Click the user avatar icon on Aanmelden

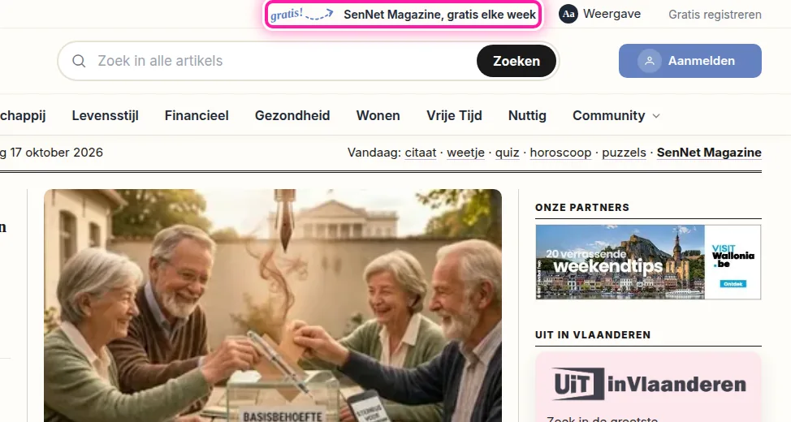649,61
